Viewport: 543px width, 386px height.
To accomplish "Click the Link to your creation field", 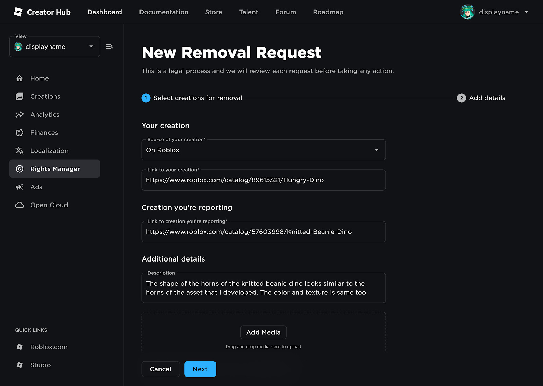I will coord(263,180).
